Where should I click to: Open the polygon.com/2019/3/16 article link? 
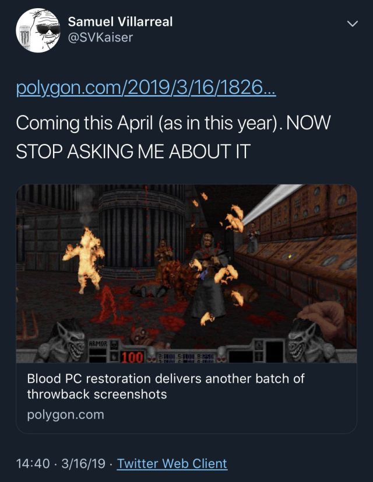(146, 88)
